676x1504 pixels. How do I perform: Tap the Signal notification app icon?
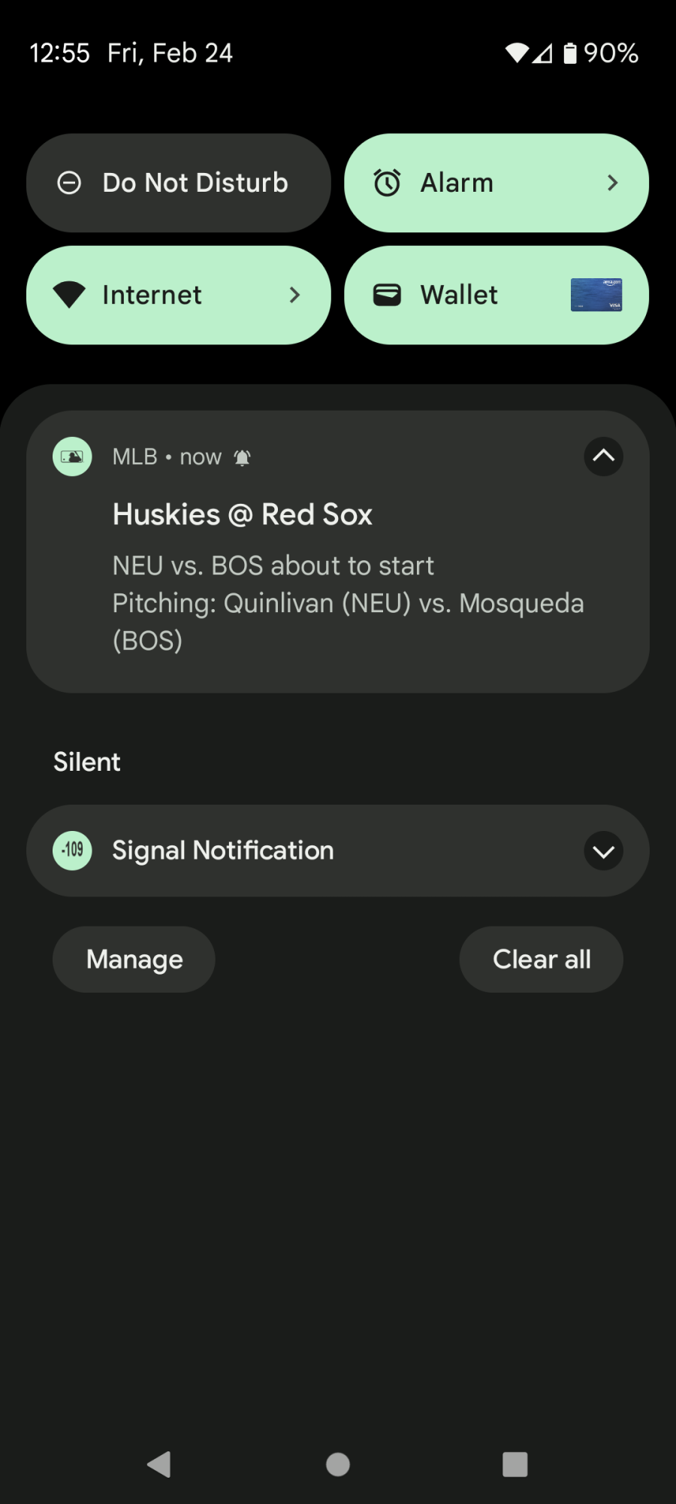(x=72, y=851)
